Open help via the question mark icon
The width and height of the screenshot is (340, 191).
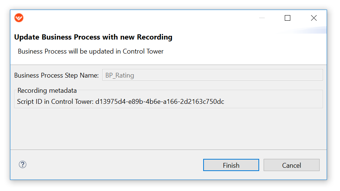[x=23, y=165]
